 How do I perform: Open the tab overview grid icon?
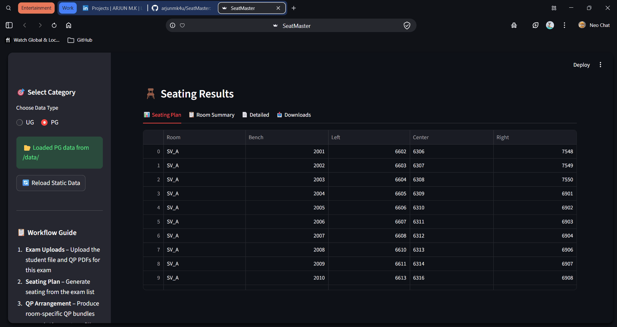pos(554,8)
